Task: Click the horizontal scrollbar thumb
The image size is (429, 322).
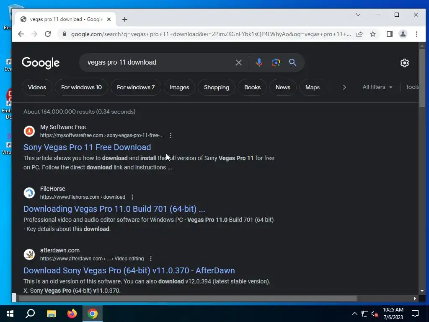Action: (188, 298)
